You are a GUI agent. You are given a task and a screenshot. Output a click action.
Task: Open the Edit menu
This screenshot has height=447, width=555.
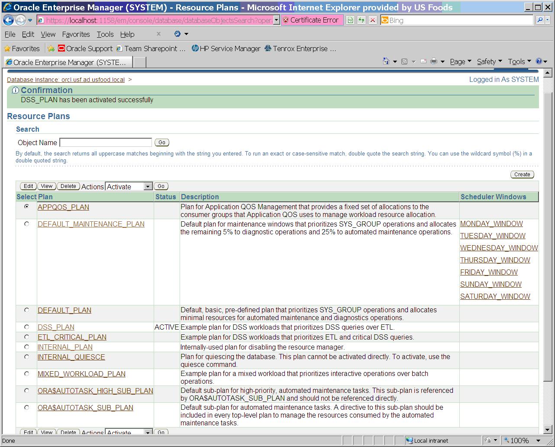click(x=28, y=34)
